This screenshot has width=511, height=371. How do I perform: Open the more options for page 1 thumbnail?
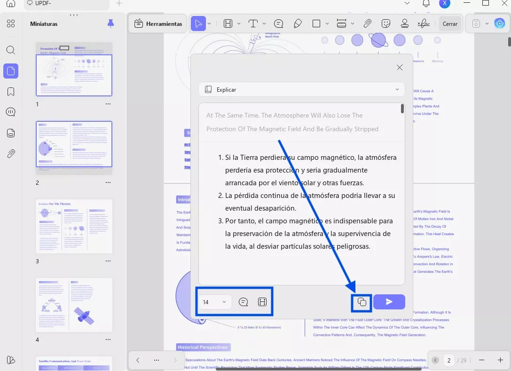[108, 104]
